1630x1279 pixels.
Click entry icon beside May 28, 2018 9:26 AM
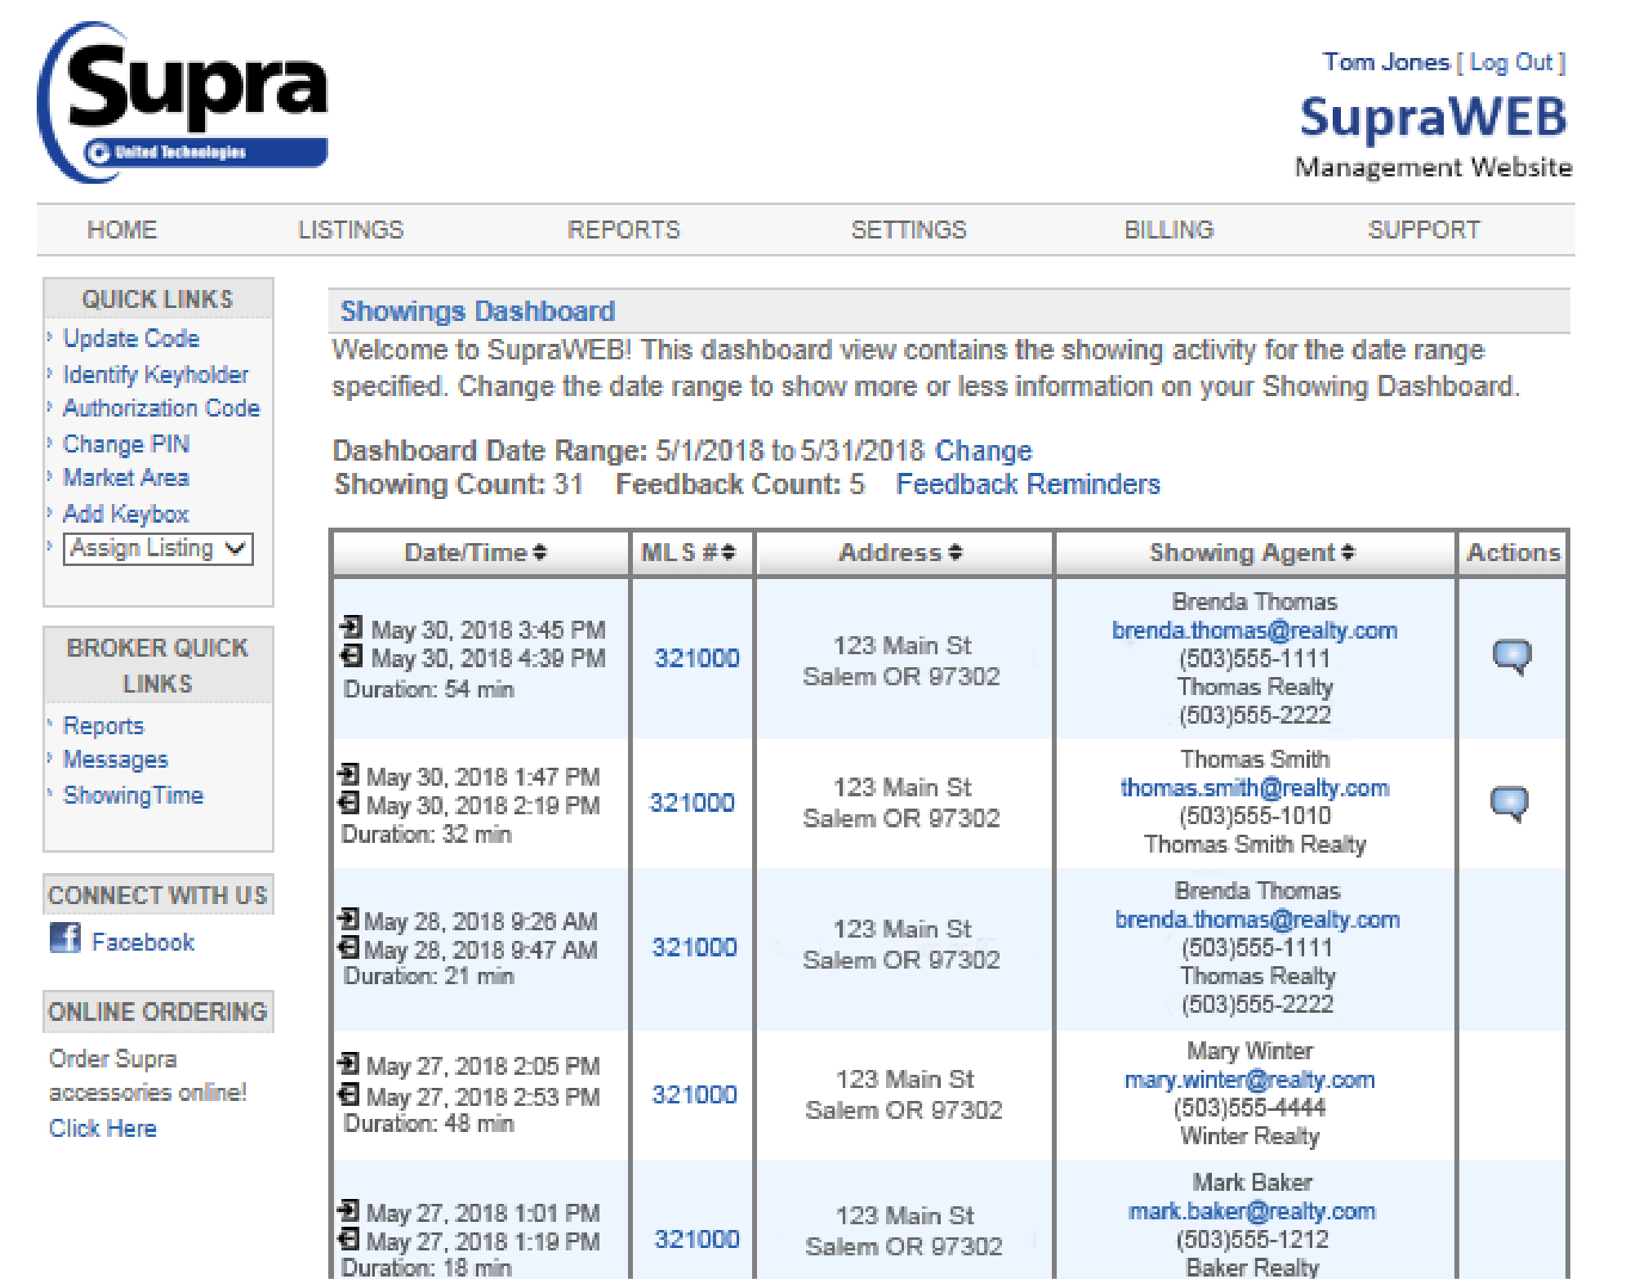349,919
